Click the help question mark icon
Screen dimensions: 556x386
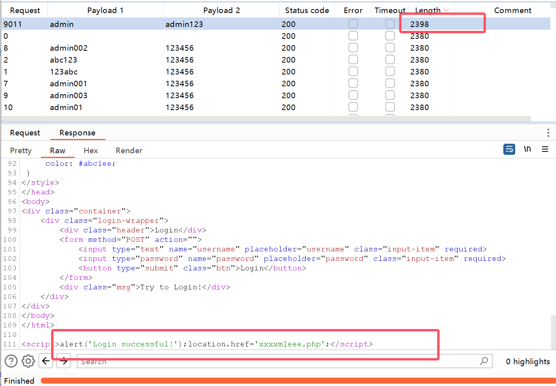[11, 361]
